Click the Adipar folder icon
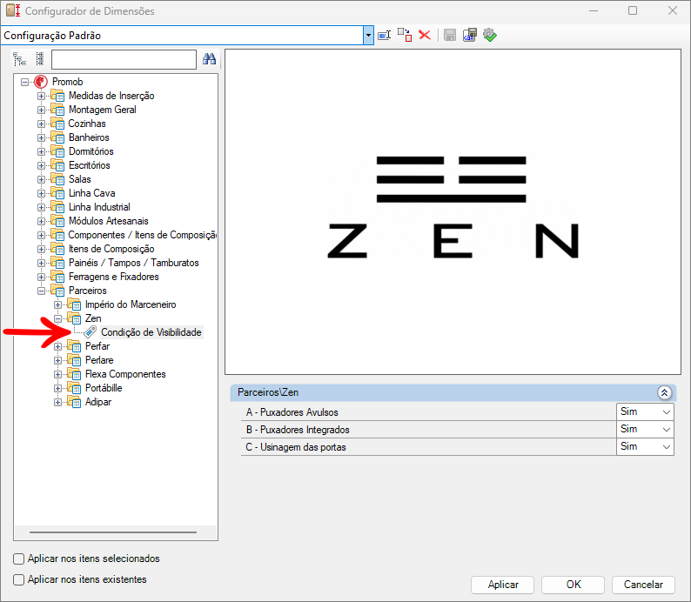Image resolution: width=691 pixels, height=602 pixels. click(74, 402)
